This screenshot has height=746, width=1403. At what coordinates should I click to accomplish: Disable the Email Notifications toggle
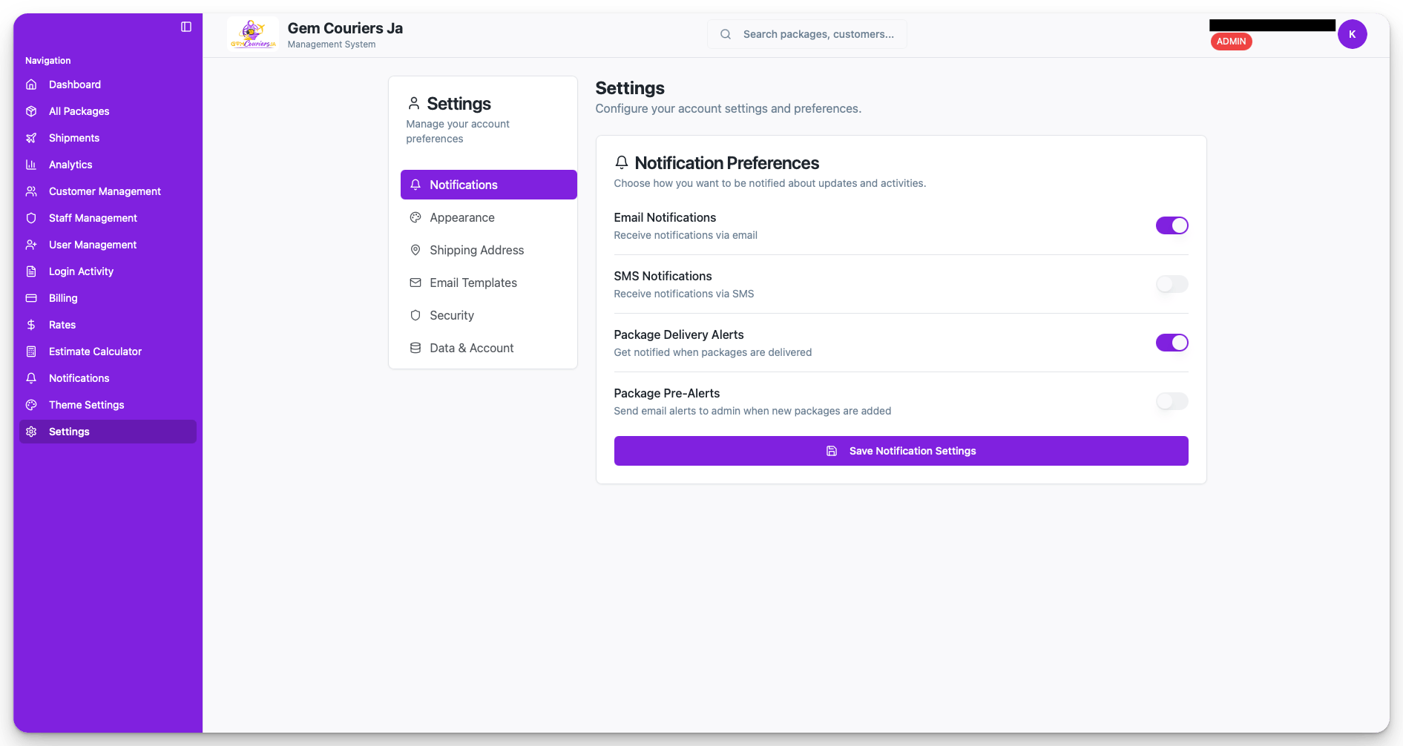tap(1172, 225)
